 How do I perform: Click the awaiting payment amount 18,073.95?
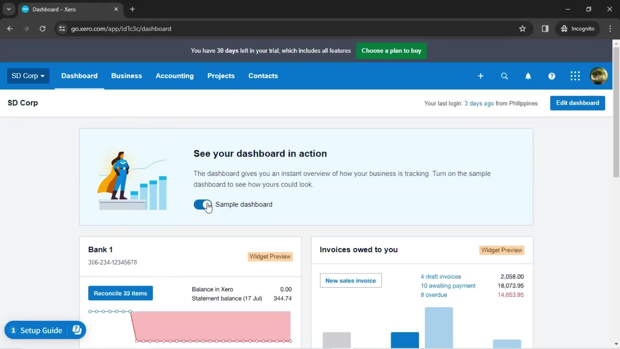click(511, 286)
